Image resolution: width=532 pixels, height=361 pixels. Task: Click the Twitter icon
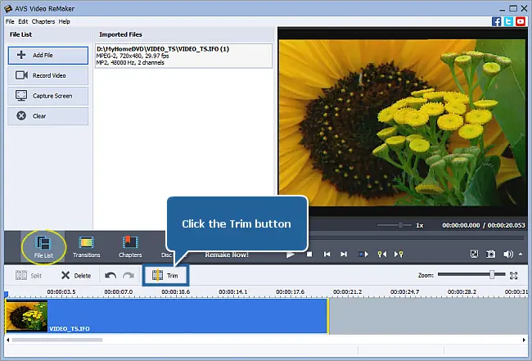tap(508, 21)
